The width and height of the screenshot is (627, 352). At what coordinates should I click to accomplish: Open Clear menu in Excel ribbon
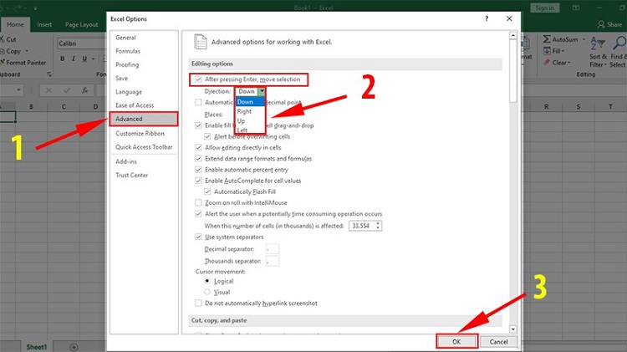pyautogui.click(x=557, y=63)
